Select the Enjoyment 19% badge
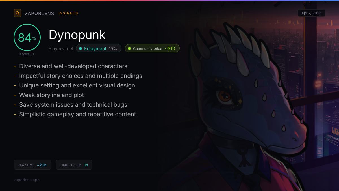The width and height of the screenshot is (339, 191). pos(99,48)
